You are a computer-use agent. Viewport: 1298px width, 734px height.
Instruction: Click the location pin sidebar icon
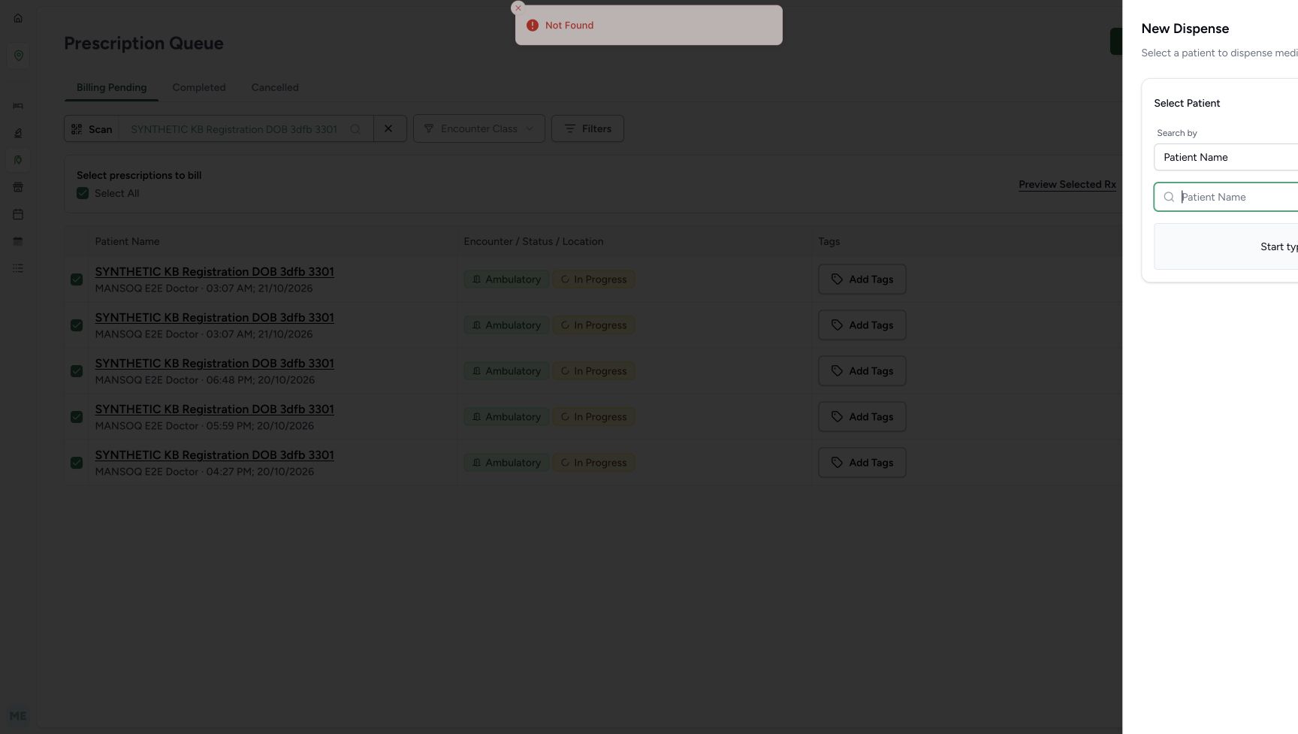[18, 56]
